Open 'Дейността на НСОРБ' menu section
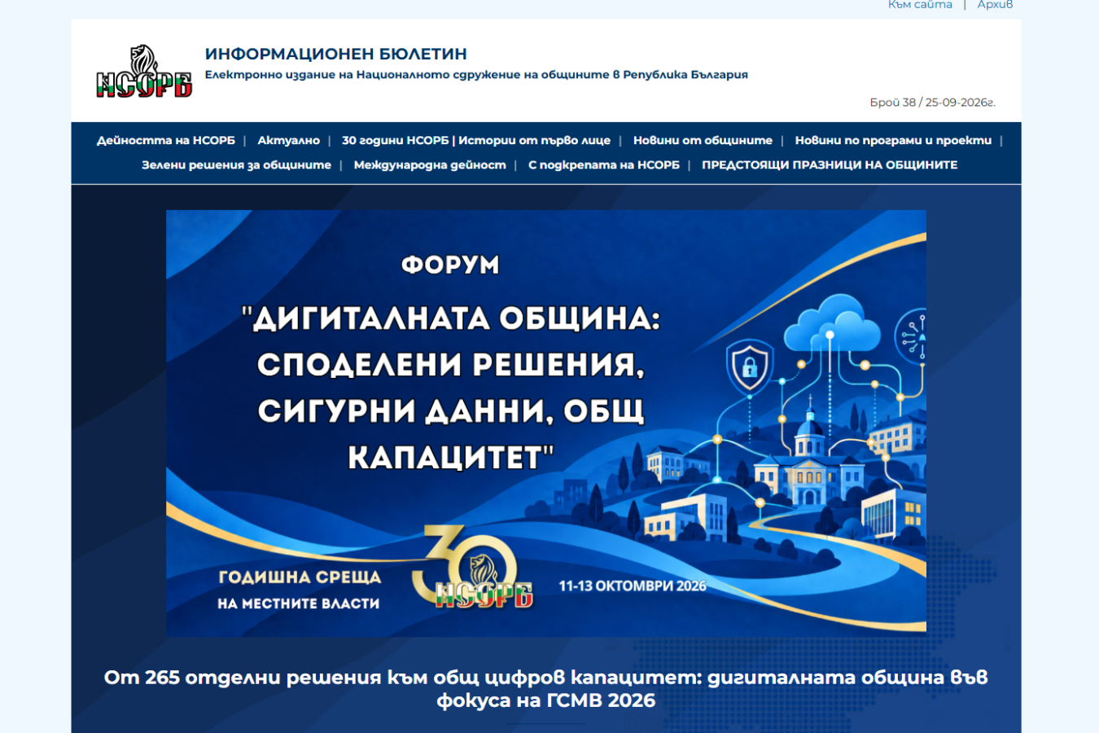Viewport: 1099px width, 733px height. 166,140
